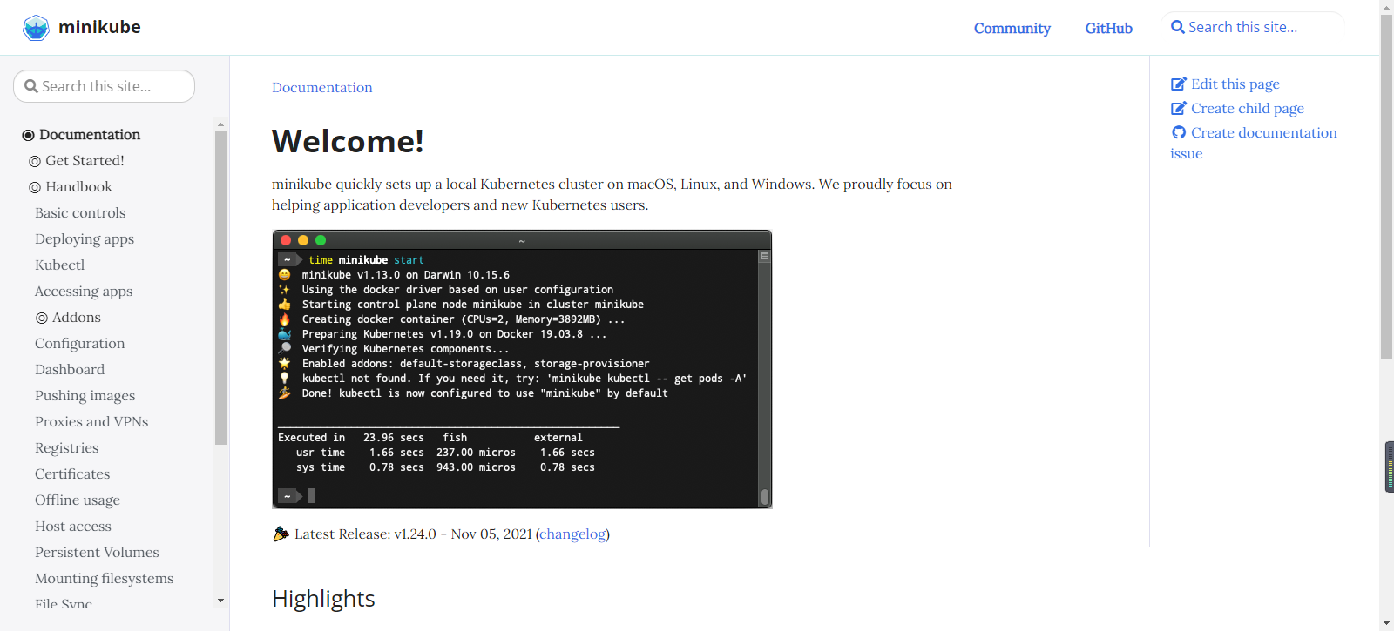The width and height of the screenshot is (1394, 631).
Task: Click the circle icon beside Handbook
Action: click(x=35, y=187)
